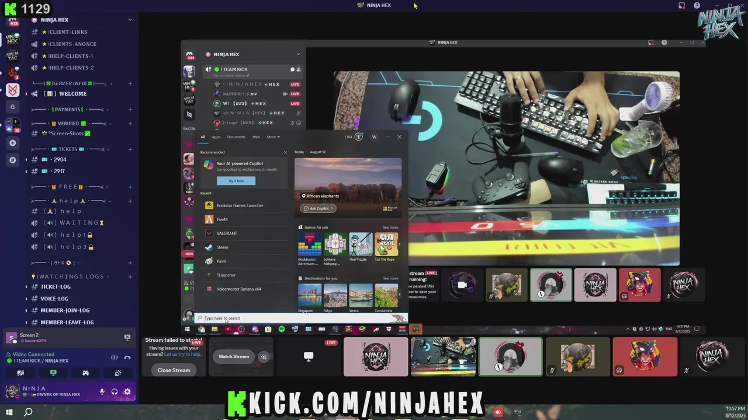Add channel to PAYMENTS category
Screen dimensions: 748x420
point(130,110)
